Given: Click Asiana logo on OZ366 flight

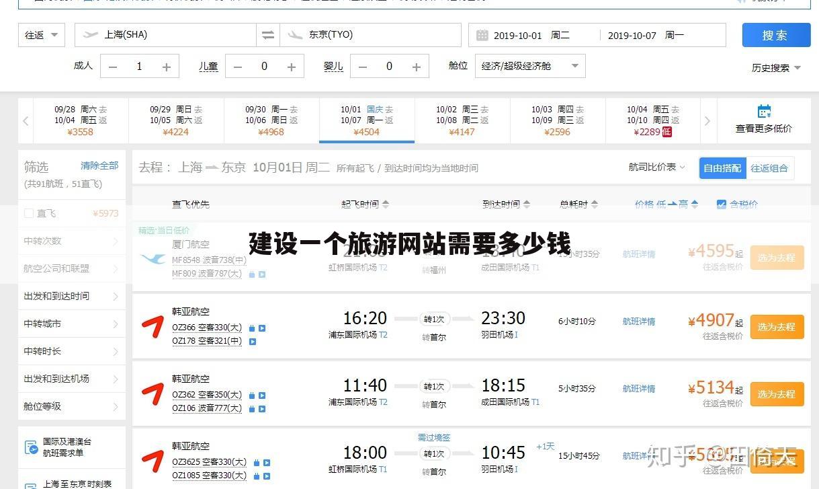Looking at the screenshot, I should [153, 326].
